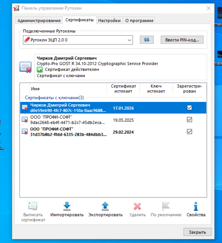Viewport: 222px width, 243px height.
Task: Open the Рутокен ЭЦП 2.0 device dropdown
Action: [x=78, y=40]
